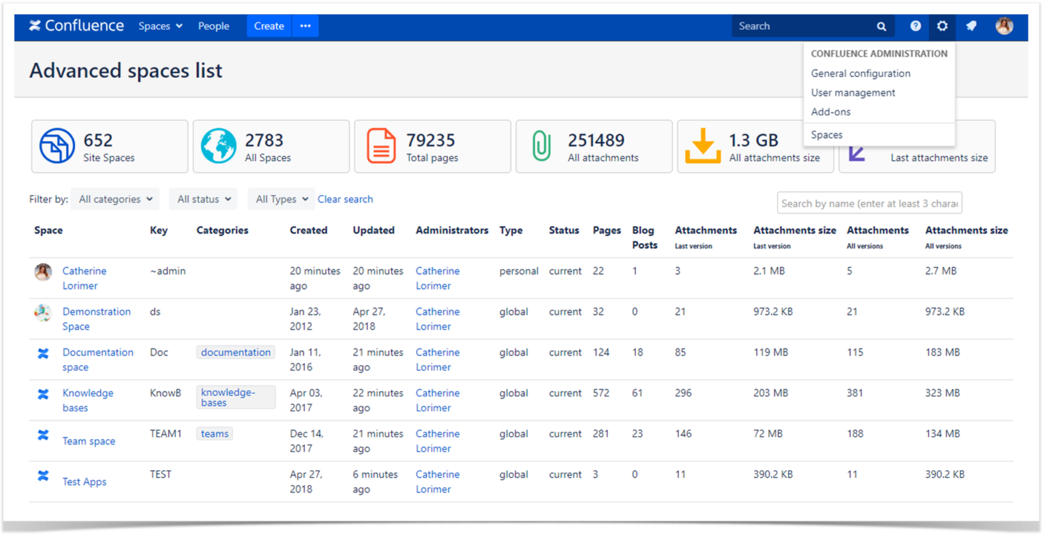Open the Documentation space link
This screenshot has height=537, width=1047.
coord(97,360)
